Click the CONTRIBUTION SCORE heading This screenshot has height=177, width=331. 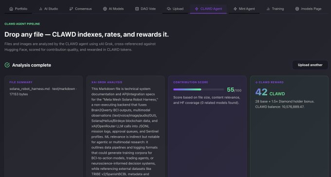pos(191,82)
